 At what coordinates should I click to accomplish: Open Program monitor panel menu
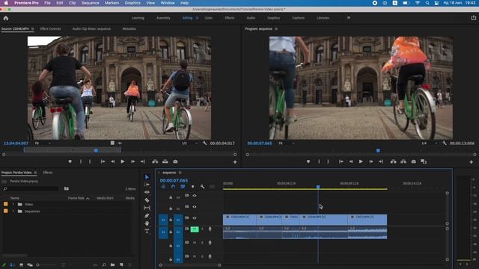click(276, 28)
